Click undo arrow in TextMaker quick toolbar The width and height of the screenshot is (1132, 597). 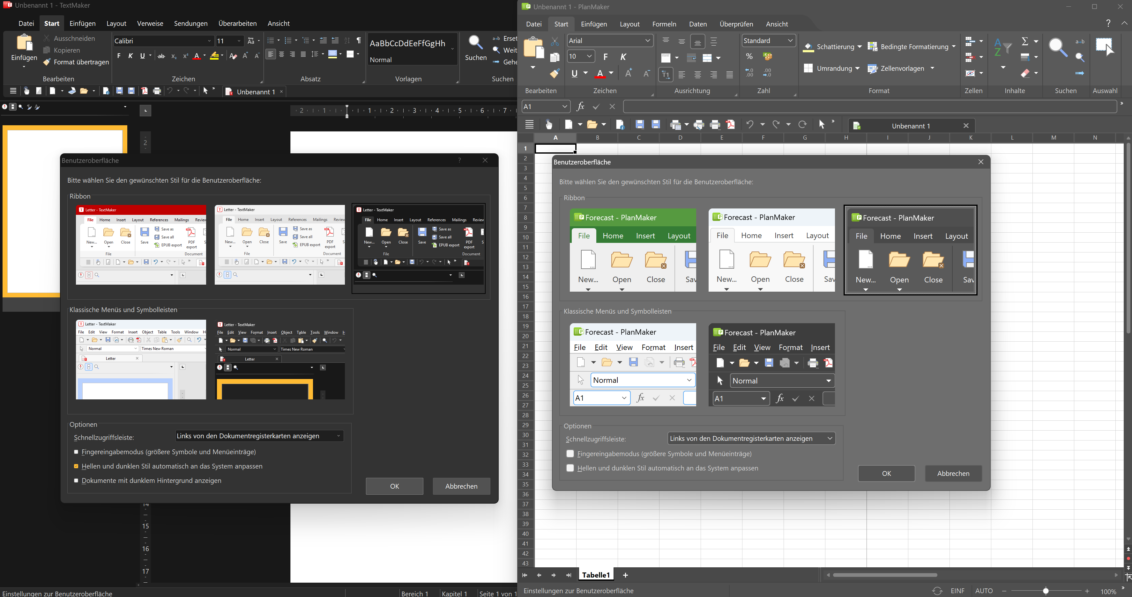(x=170, y=91)
